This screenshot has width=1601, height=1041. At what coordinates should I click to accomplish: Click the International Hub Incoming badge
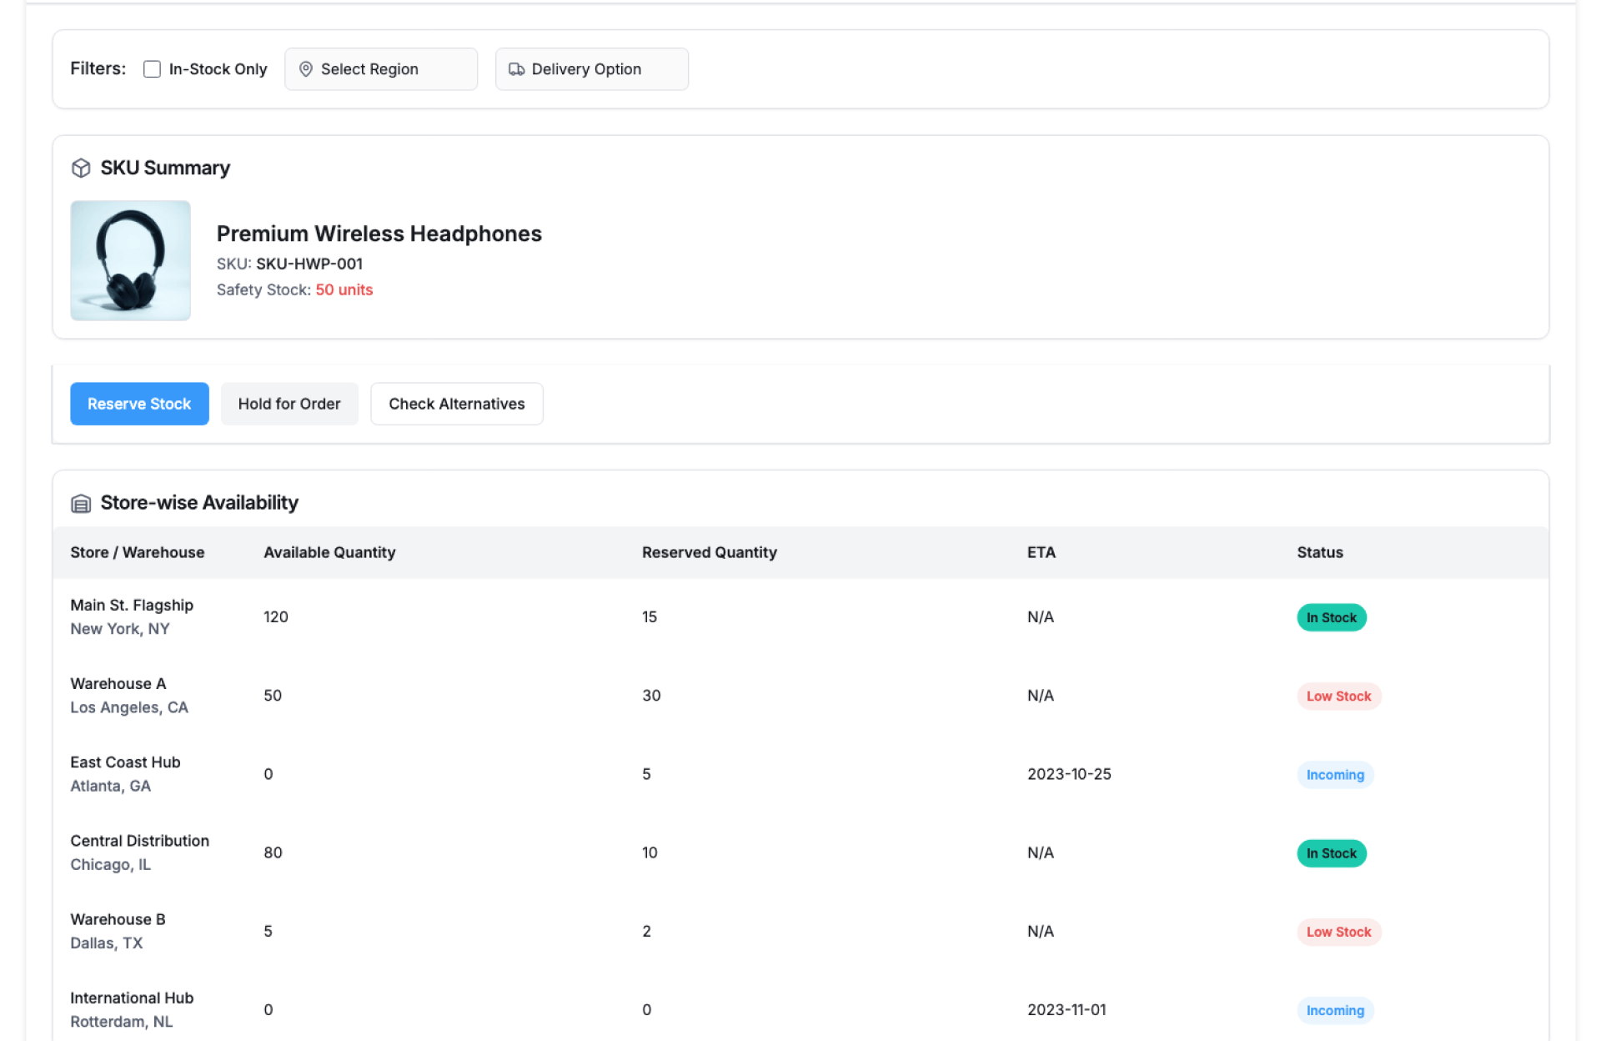[1334, 1010]
